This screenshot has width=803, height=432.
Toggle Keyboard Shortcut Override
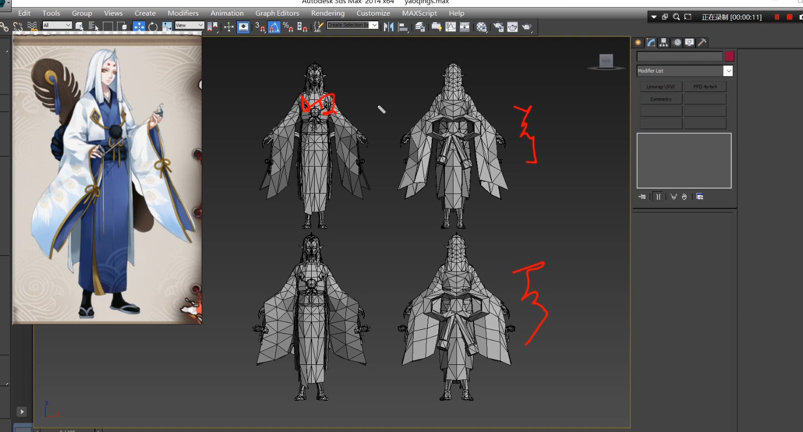[x=243, y=27]
